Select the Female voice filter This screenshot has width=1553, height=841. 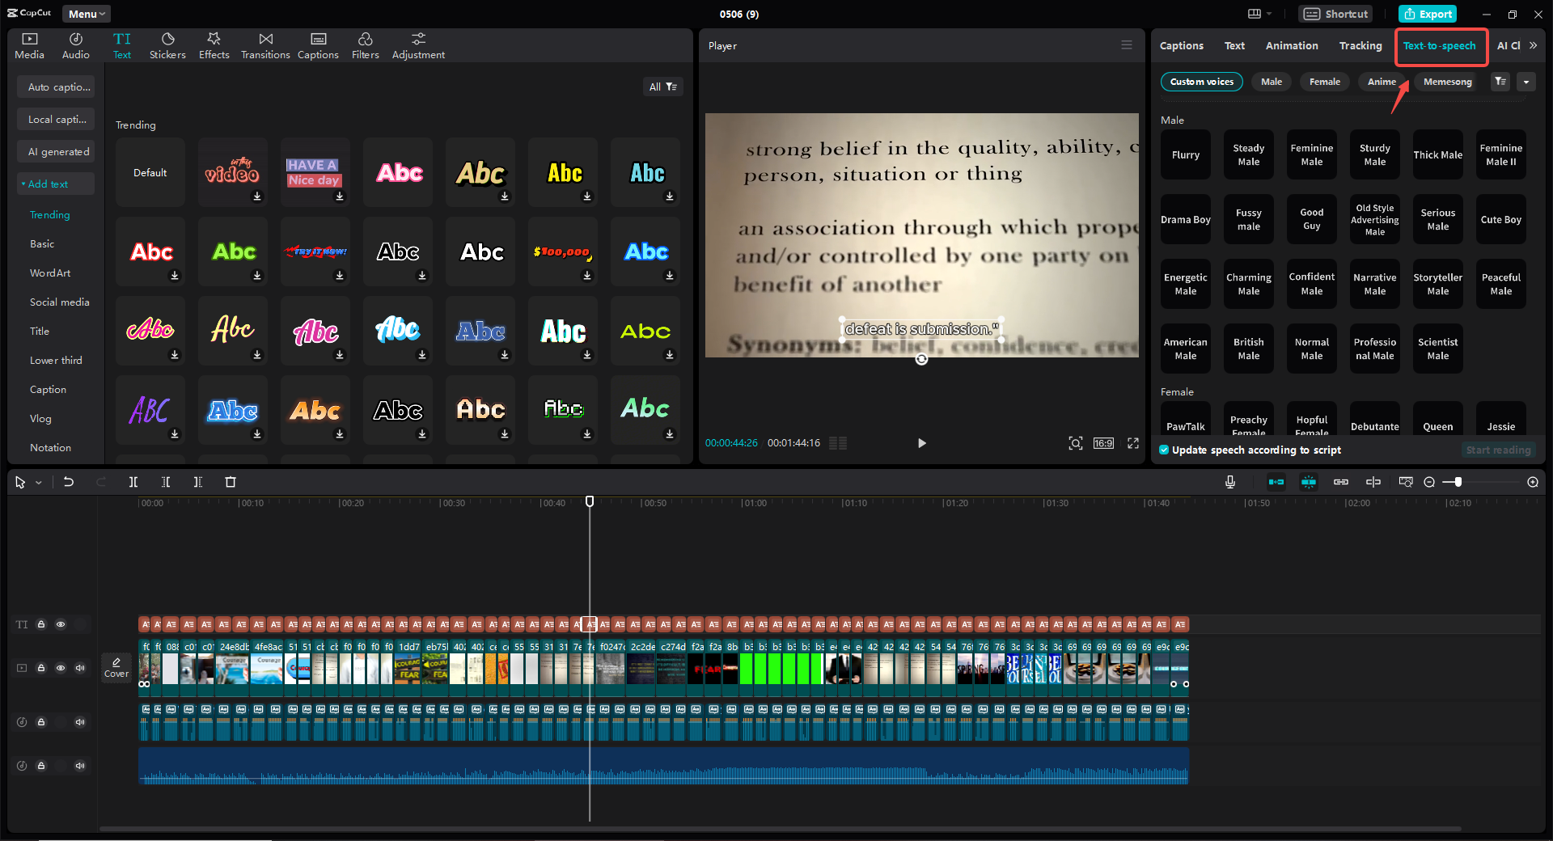pyautogui.click(x=1324, y=82)
